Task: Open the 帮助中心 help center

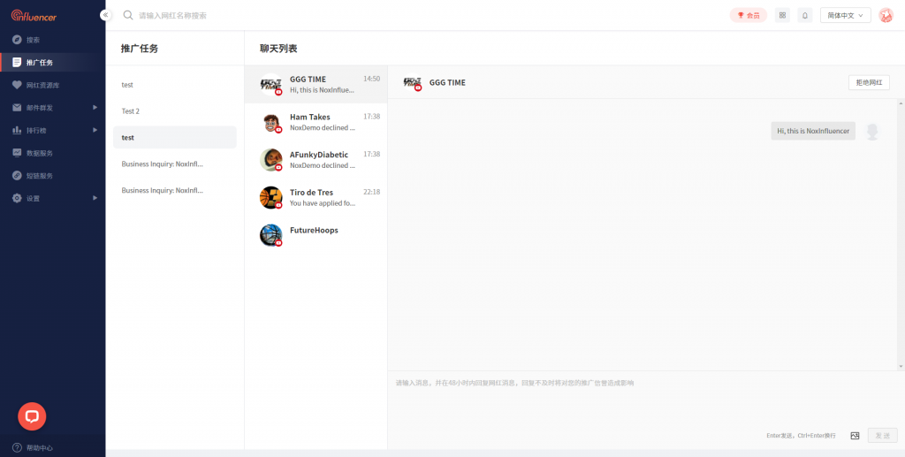Action: click(x=39, y=447)
